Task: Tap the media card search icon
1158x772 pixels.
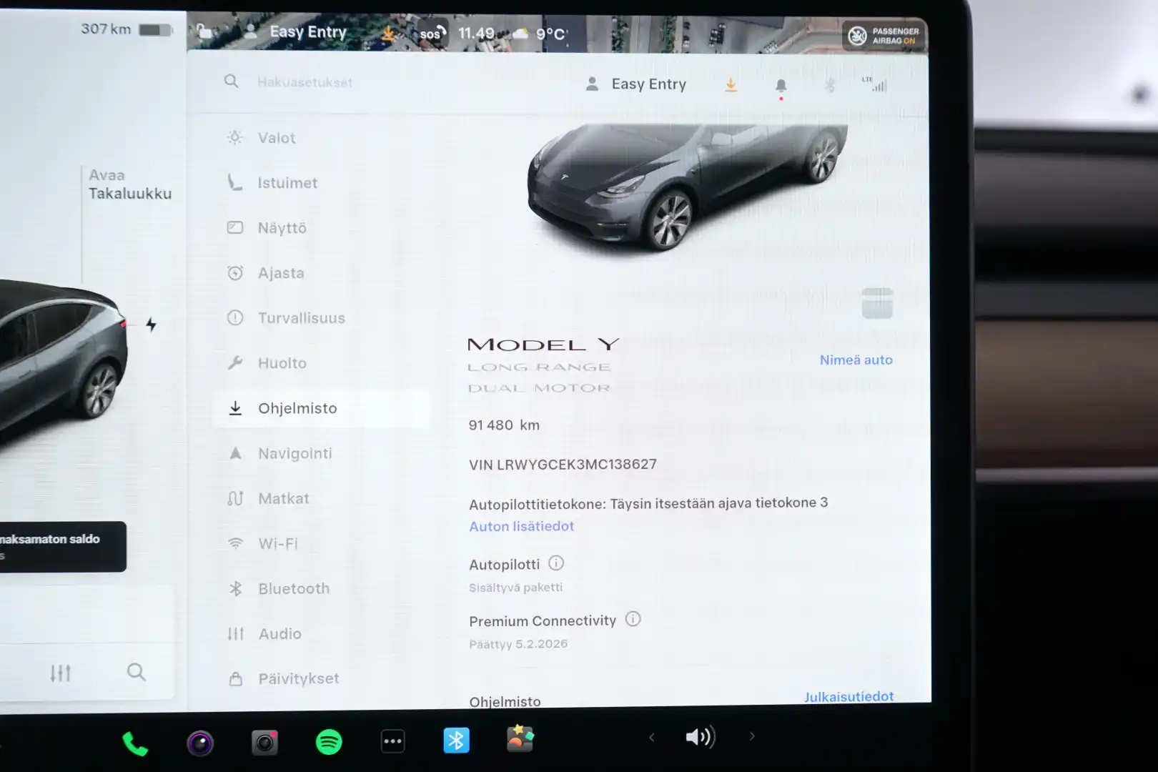Action: coord(137,672)
